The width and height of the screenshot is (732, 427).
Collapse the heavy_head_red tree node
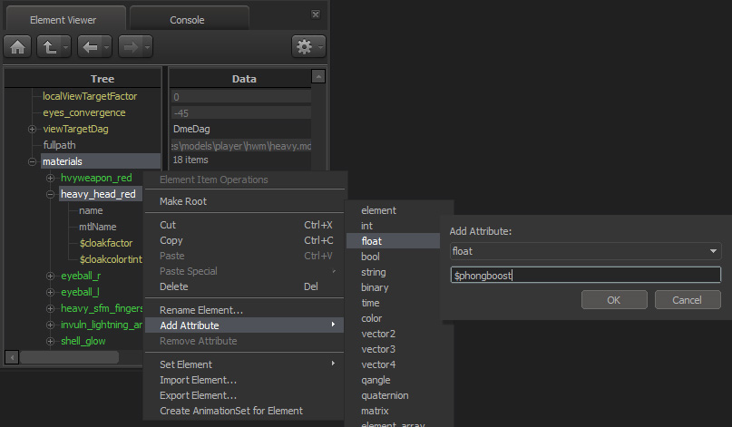click(x=51, y=195)
